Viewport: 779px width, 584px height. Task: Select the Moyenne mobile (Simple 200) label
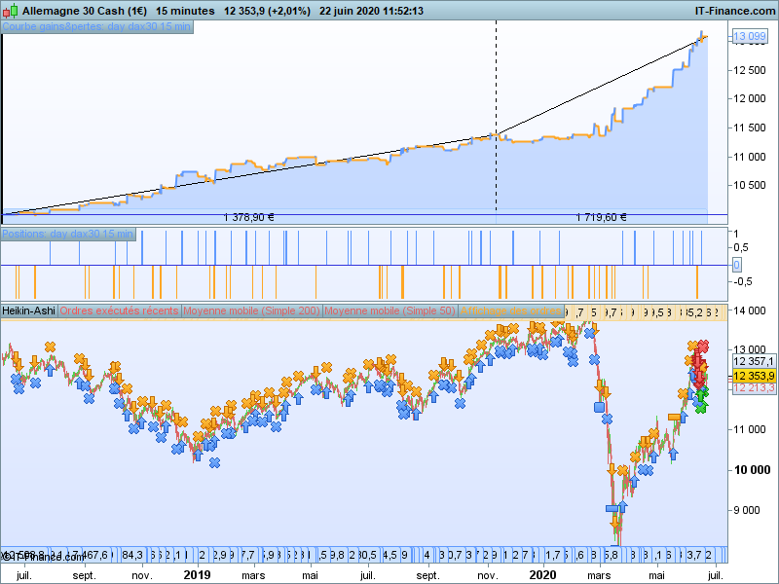(x=252, y=310)
